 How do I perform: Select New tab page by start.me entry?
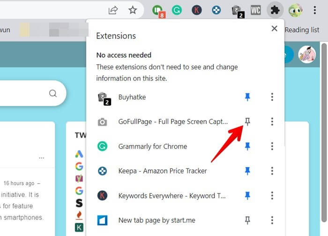click(157, 220)
